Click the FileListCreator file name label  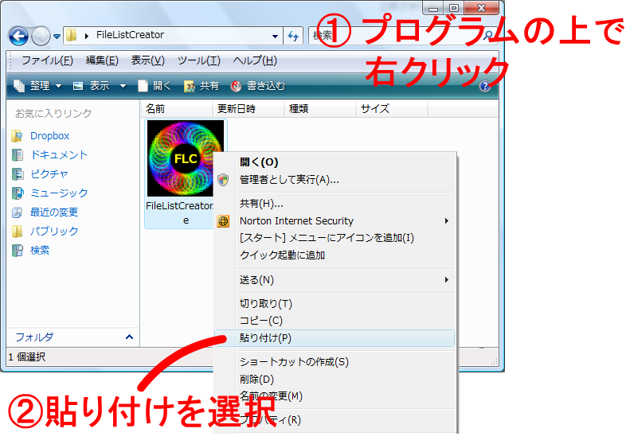click(x=179, y=212)
